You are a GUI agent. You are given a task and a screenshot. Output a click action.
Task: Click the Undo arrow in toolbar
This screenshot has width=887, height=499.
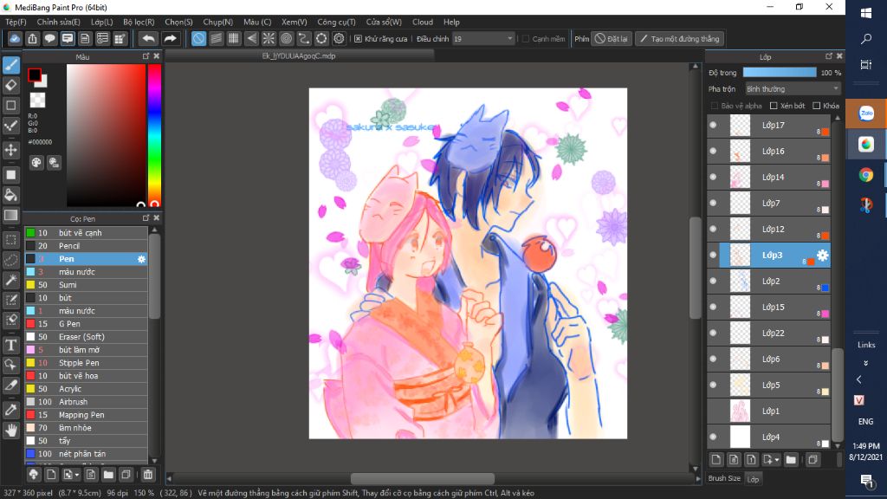(x=148, y=38)
